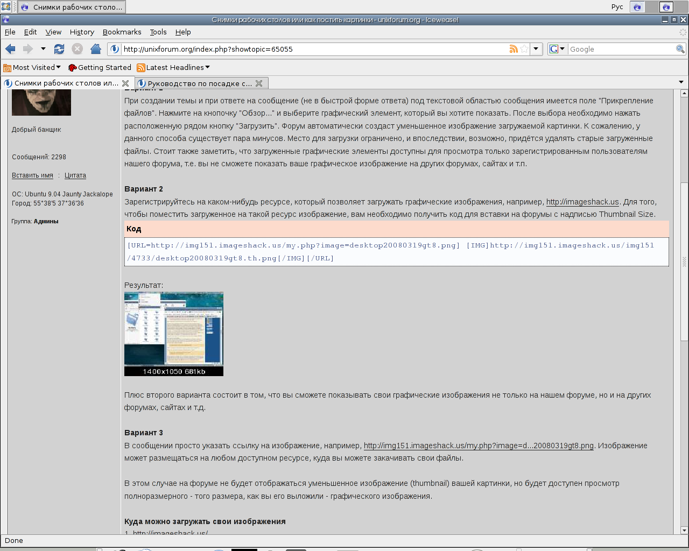Viewport: 689px width, 551px height.
Task: Open the Iceweasel window menu icon
Action: [5, 19]
